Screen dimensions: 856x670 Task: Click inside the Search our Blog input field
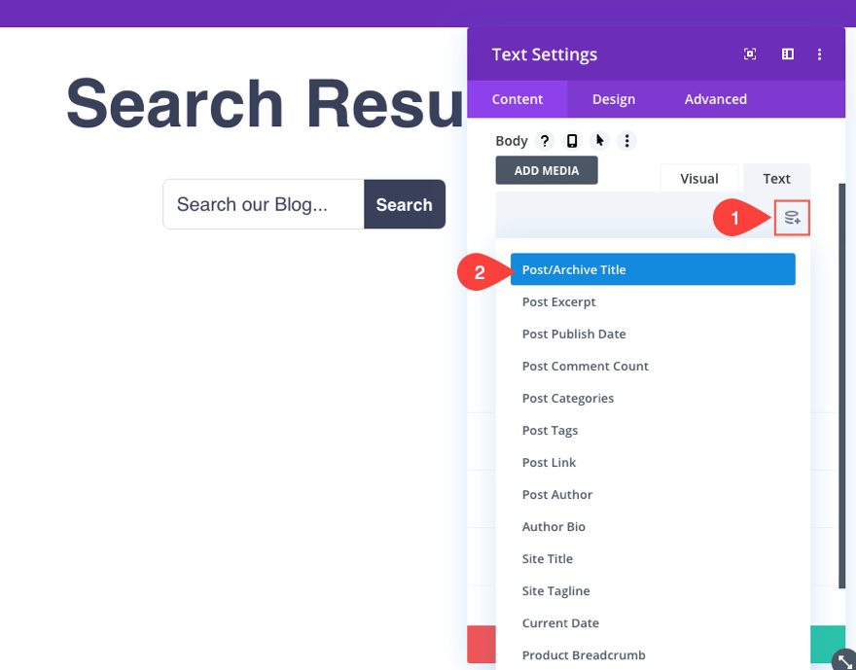[263, 204]
